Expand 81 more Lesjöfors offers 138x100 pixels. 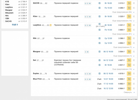click(x=123, y=34)
